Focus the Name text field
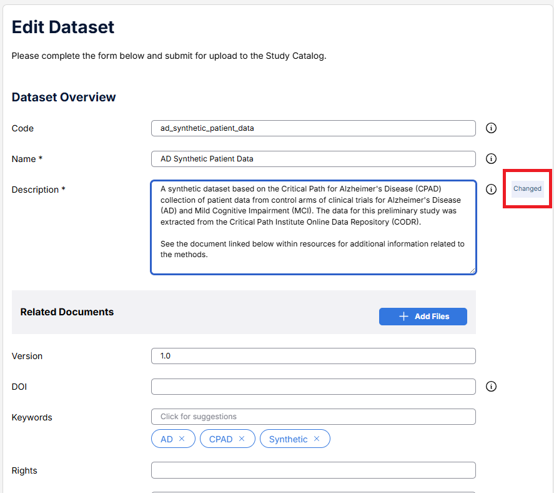554x493 pixels. pos(313,159)
